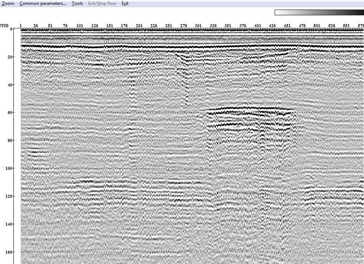This screenshot has height=264, width=364.
Task: Click FFID trace label 226
Action: click(x=154, y=26)
